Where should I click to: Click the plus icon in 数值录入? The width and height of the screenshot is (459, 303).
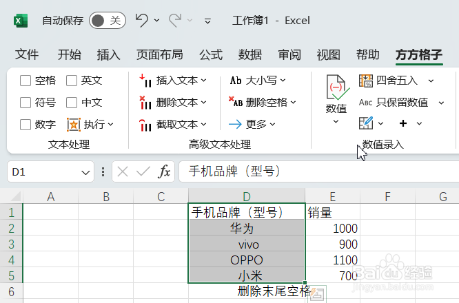[403, 123]
